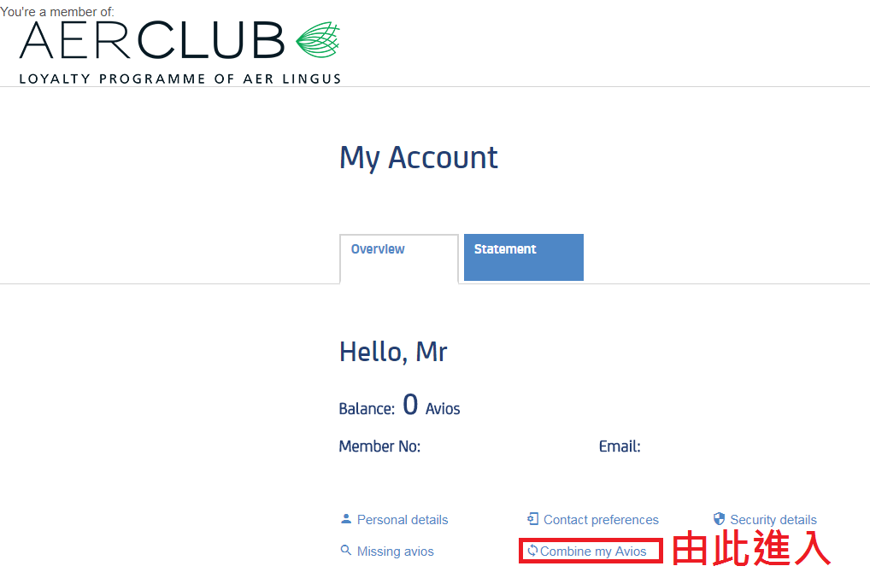Viewport: 870px width, 572px height.
Task: Click the sync arrows icon beside Combine my Avios
Action: coord(532,551)
